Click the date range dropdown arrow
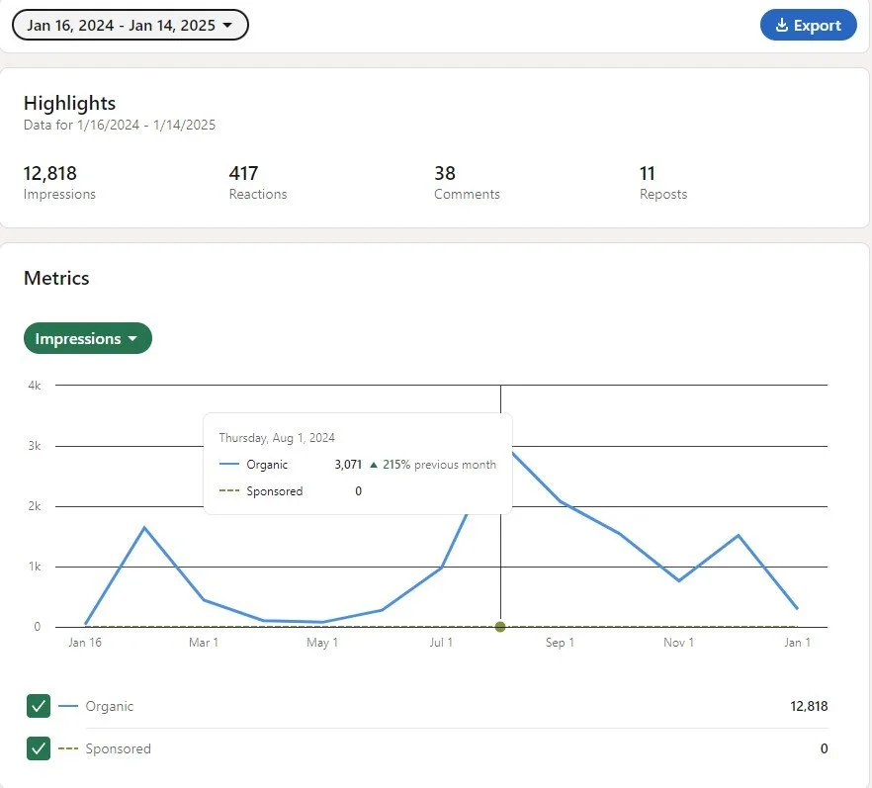This screenshot has width=872, height=788. point(227,25)
